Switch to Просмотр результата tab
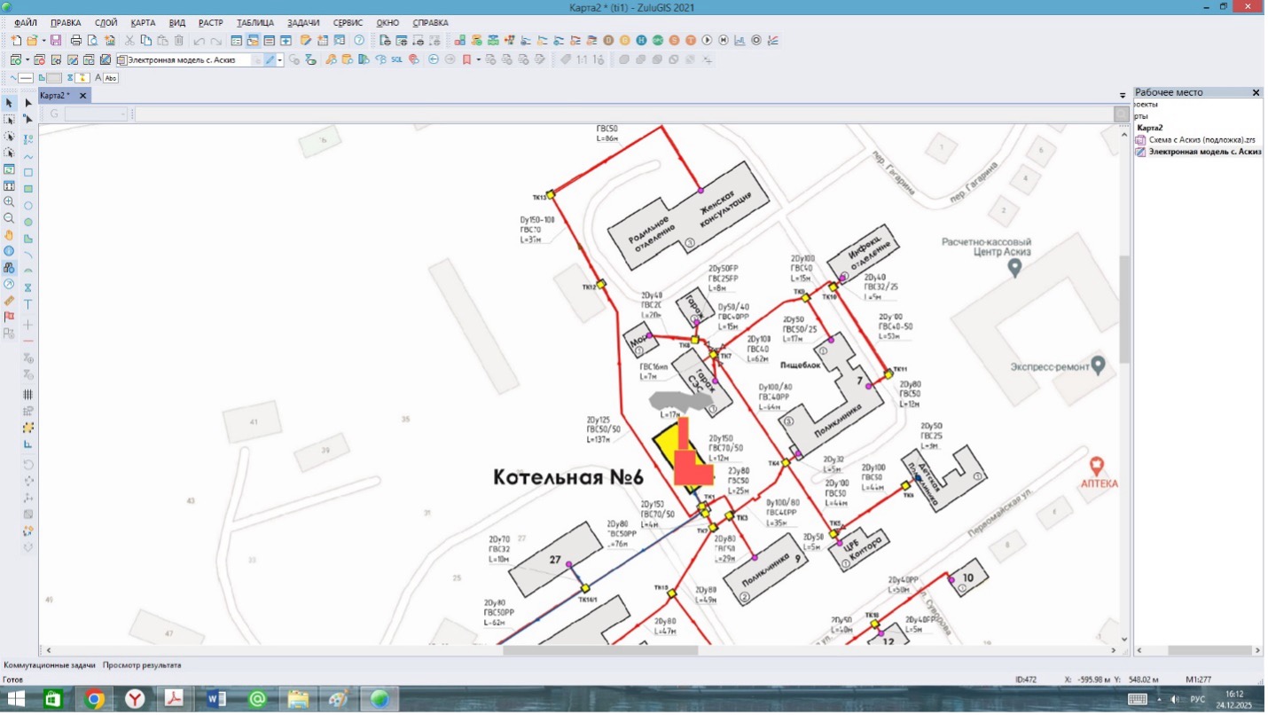The height and width of the screenshot is (715, 1268). click(x=142, y=664)
